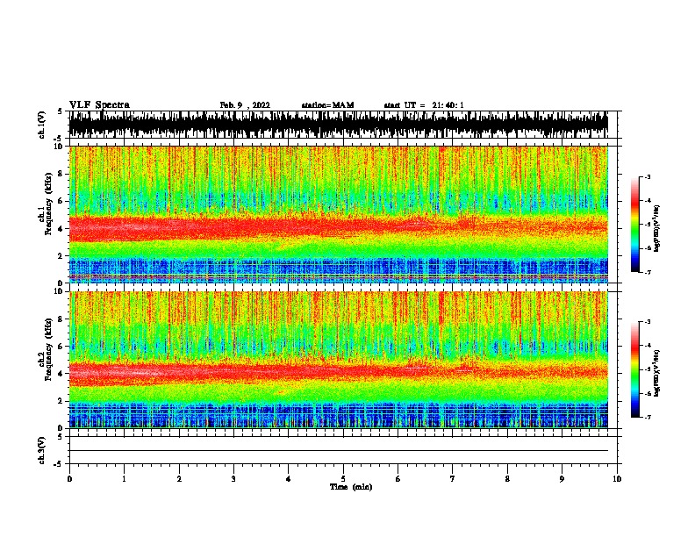Click the ch.3 flat voltage line
Viewport: 695px width, 537px height.
339,451
